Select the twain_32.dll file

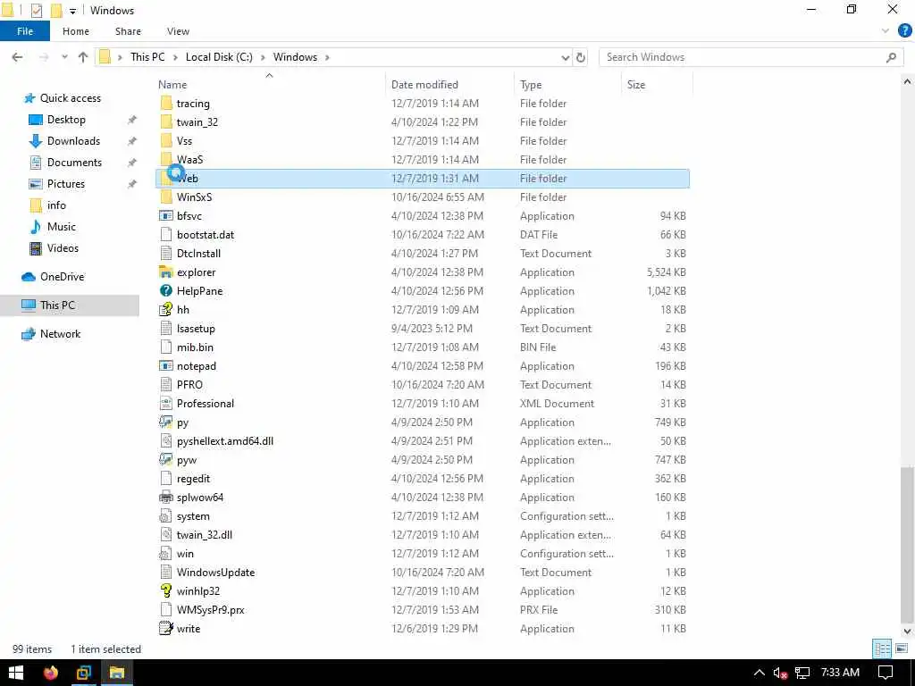coord(423,535)
